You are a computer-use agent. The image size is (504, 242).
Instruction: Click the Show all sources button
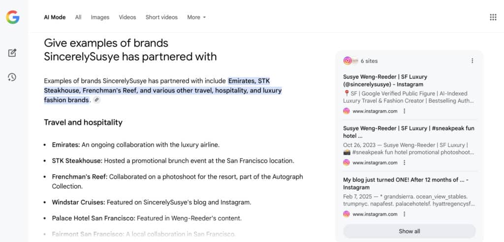point(409,231)
